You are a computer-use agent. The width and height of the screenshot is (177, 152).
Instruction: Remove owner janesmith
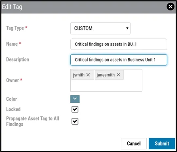(x=118, y=75)
